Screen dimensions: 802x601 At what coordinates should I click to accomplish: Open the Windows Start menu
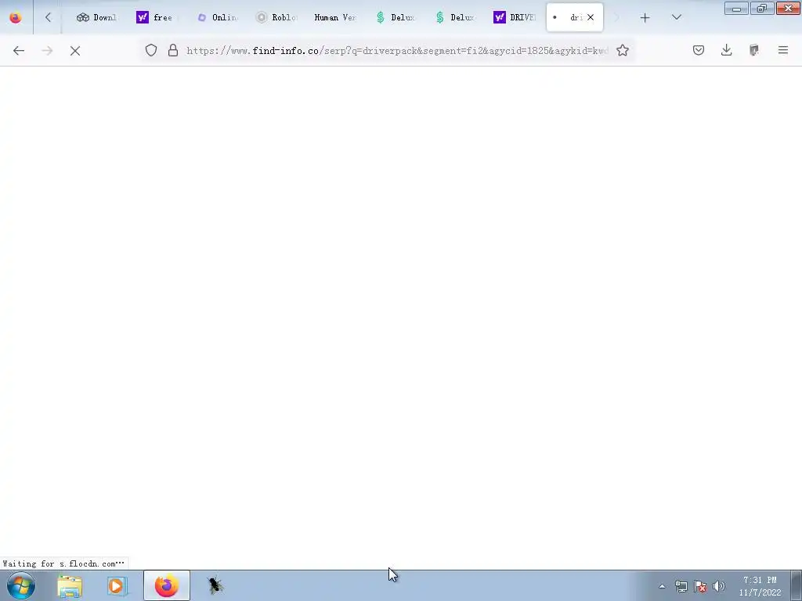click(x=21, y=585)
